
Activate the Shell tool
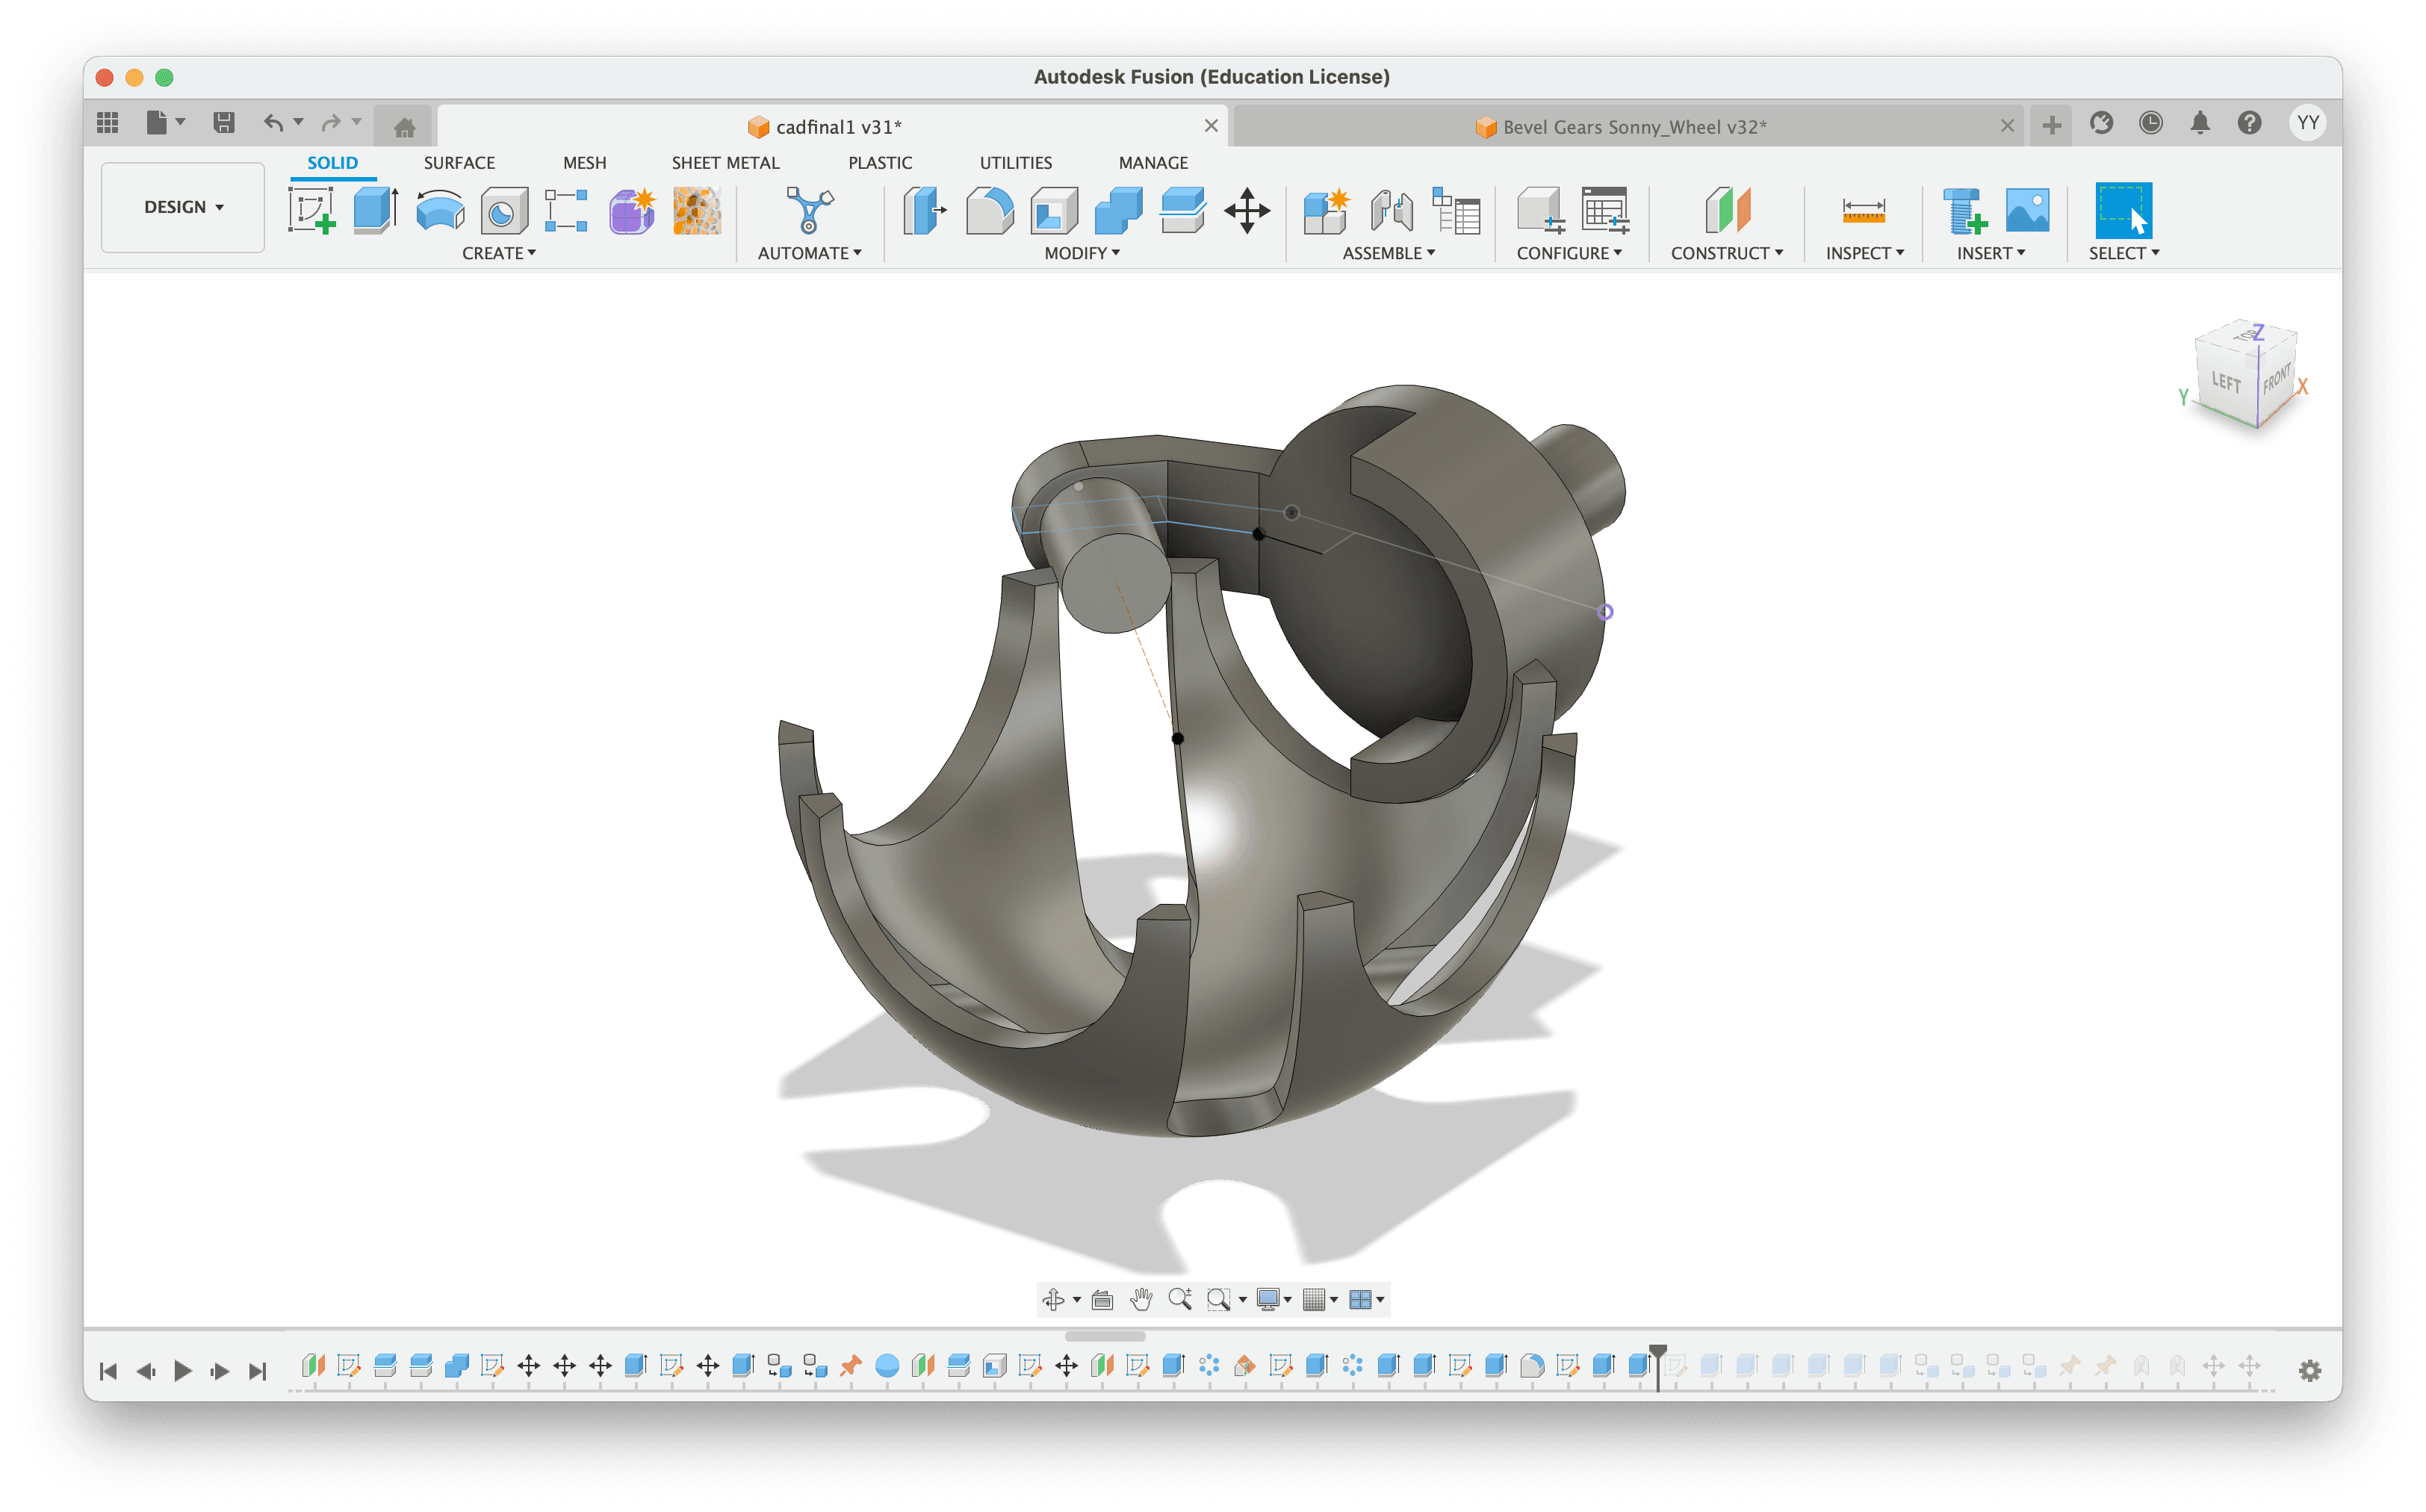[x=1054, y=211]
